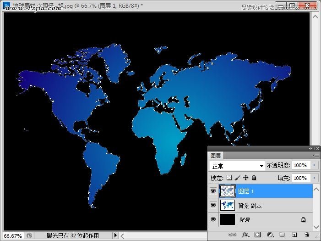Image resolution: width=321 pixels, height=241 pixels.
Task: Click the Photoshop icon in the title bar
Action: (x=7, y=5)
